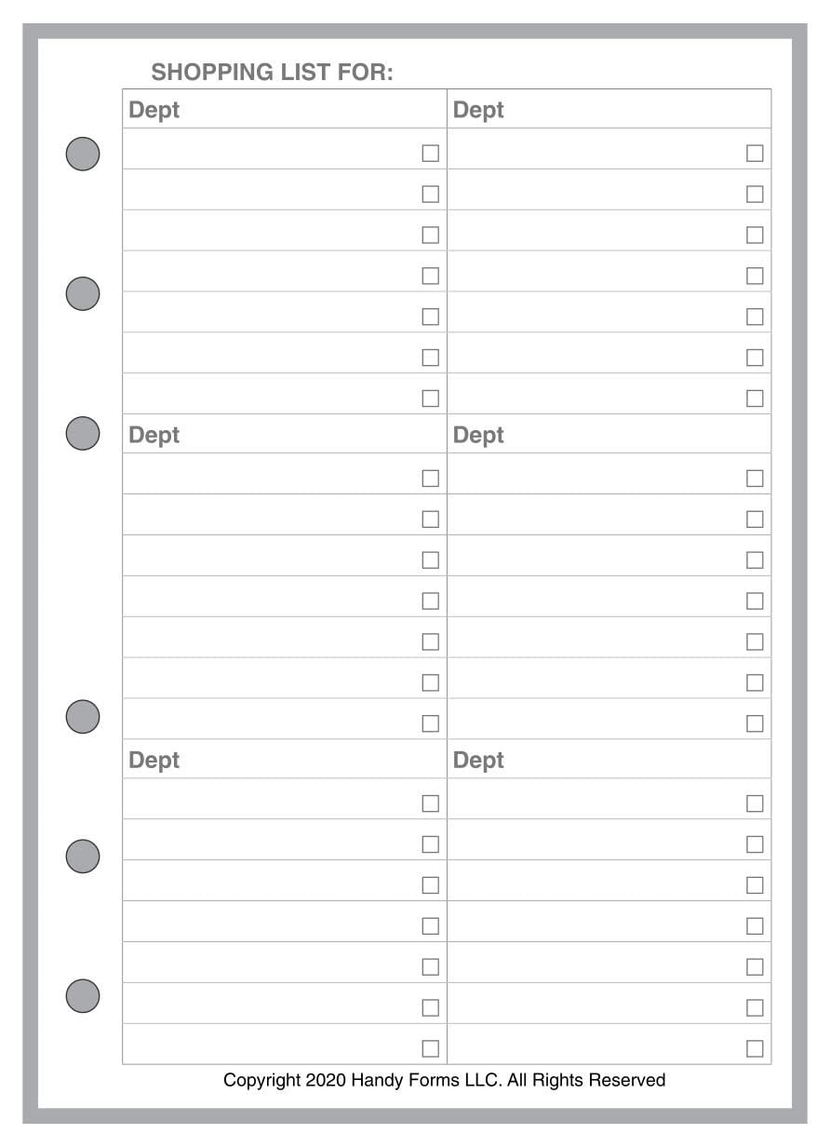Tick the last checkbox under bottom-right Dept
This screenshot has height=1147, width=830.
click(755, 1049)
